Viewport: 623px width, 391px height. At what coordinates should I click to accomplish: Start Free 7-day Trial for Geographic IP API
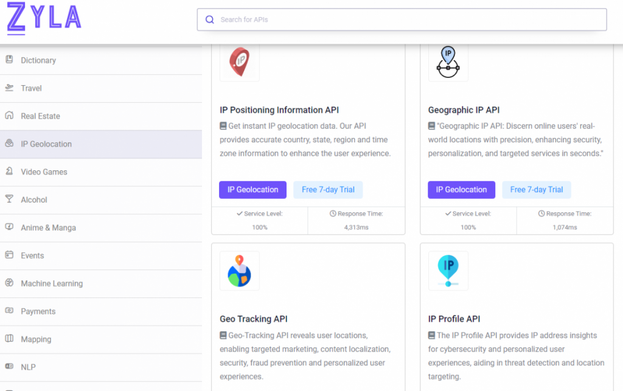click(537, 190)
